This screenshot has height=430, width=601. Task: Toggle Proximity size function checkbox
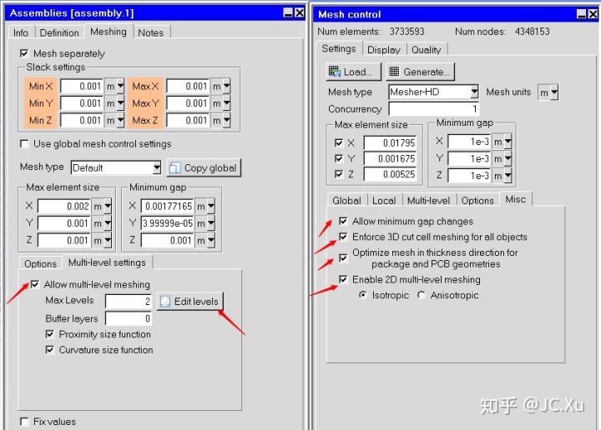pyautogui.click(x=50, y=334)
